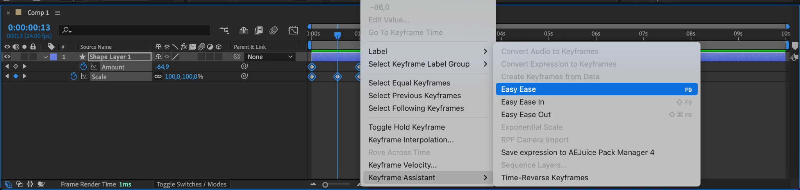Viewport: 800px width, 190px height.
Task: Click the current timecode 0:00:00:13
Action: coord(29,28)
